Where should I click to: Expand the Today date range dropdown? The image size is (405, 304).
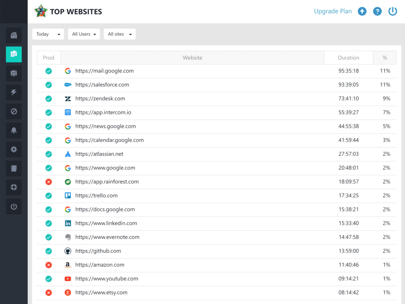click(48, 34)
